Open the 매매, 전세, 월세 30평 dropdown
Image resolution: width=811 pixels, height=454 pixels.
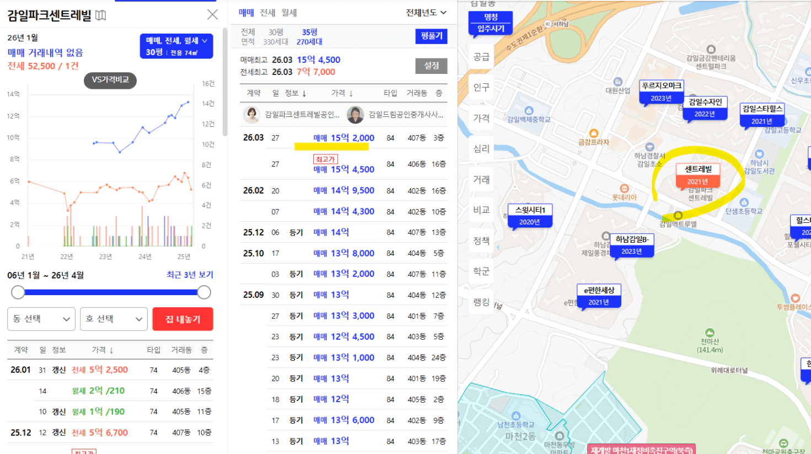coord(176,46)
